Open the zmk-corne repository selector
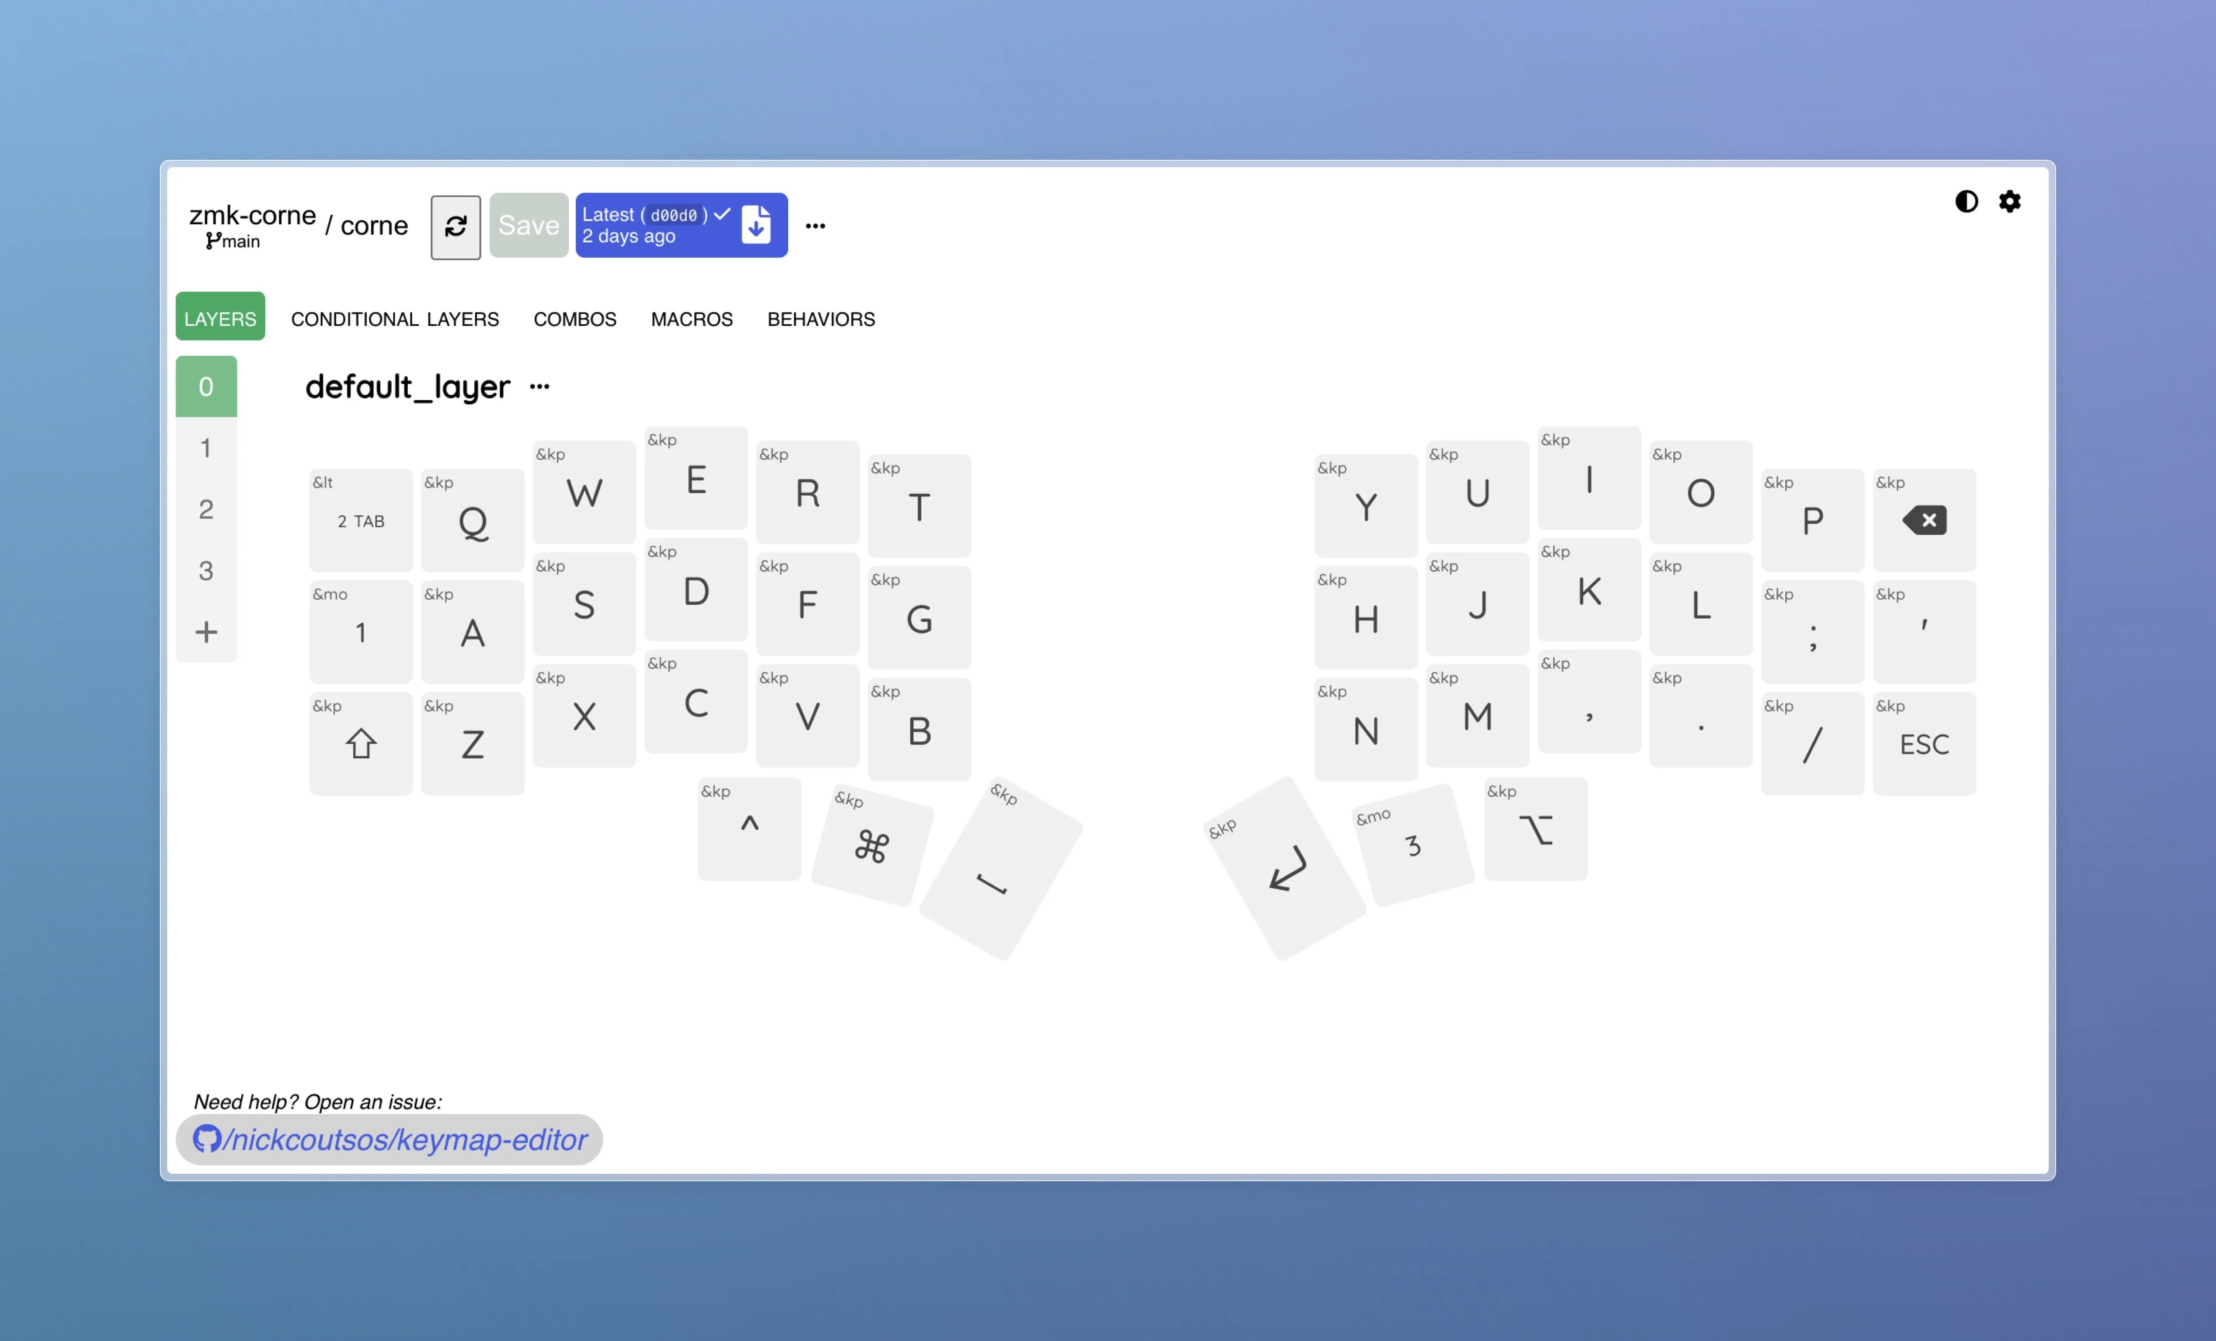2216x1341 pixels. [253, 216]
